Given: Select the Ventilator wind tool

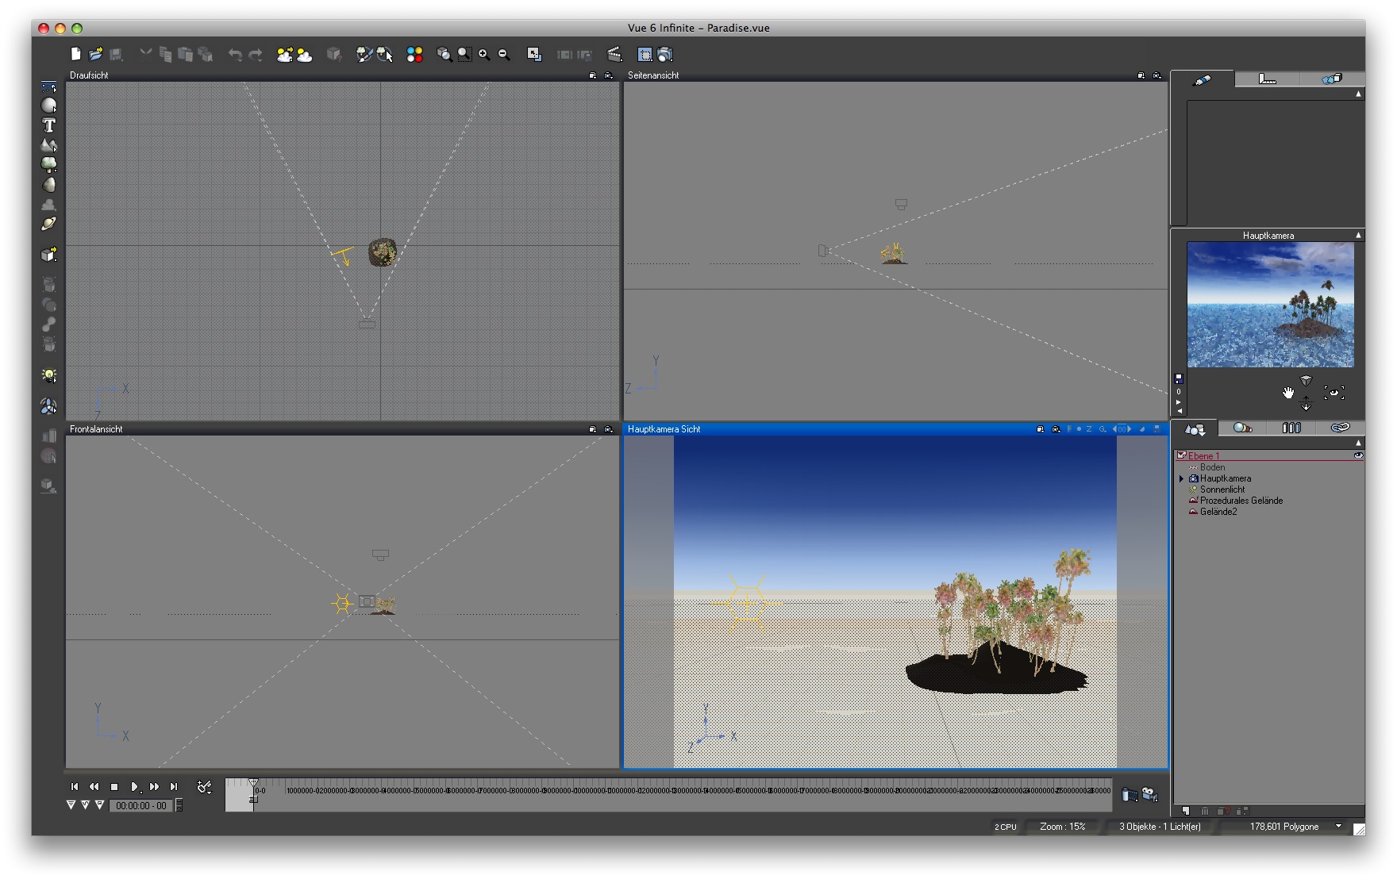Looking at the screenshot, I should [x=49, y=406].
